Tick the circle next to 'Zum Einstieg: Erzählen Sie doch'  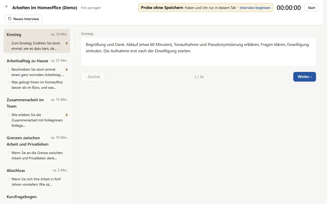[9, 43]
